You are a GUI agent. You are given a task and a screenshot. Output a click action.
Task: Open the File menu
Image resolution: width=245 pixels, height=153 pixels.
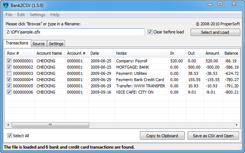(x=9, y=15)
